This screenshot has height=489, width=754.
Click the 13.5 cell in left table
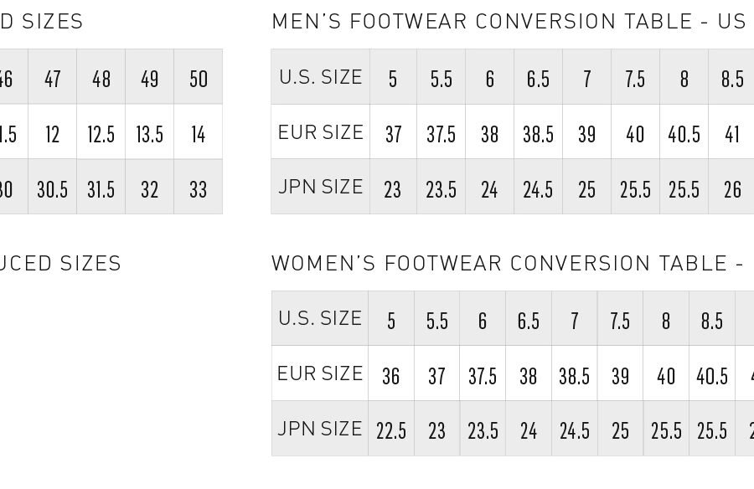pyautogui.click(x=150, y=131)
